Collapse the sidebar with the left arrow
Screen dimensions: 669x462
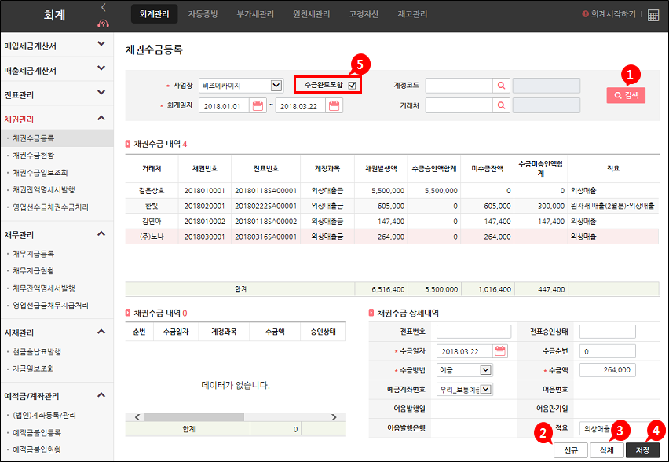pos(103,7)
